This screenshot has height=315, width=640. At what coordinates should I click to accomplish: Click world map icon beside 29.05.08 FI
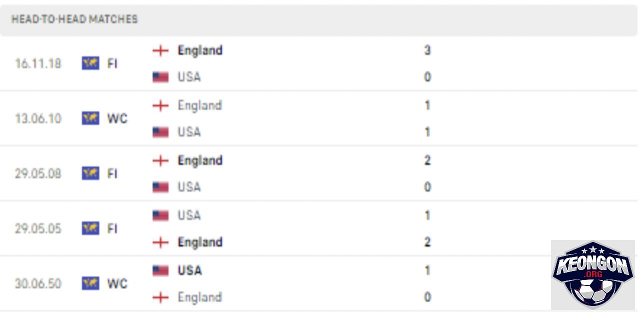pyautogui.click(x=90, y=173)
